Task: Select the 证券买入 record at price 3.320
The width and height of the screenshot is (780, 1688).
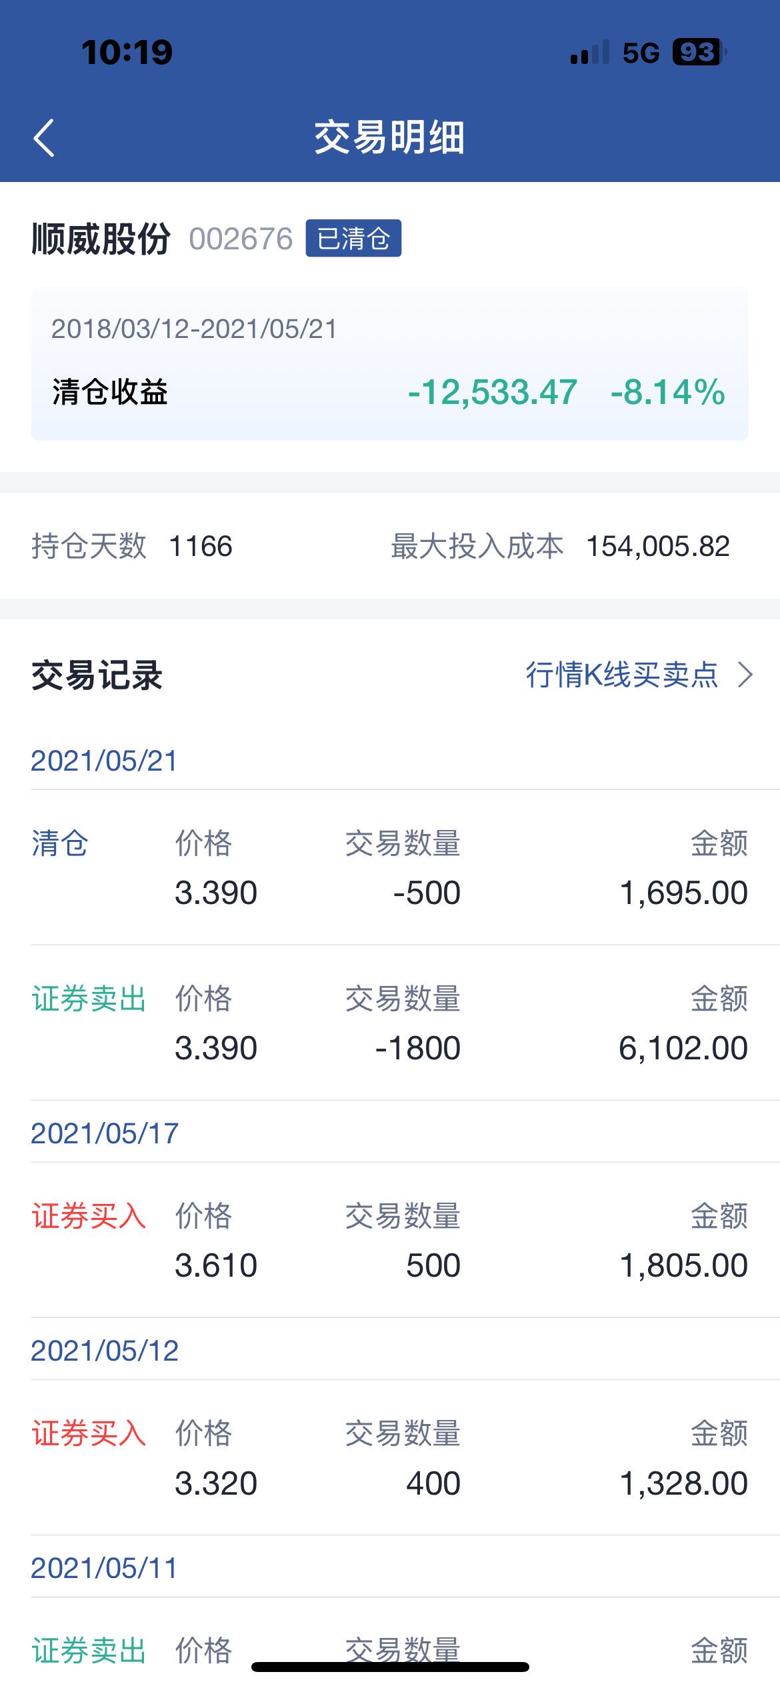Action: [389, 1458]
